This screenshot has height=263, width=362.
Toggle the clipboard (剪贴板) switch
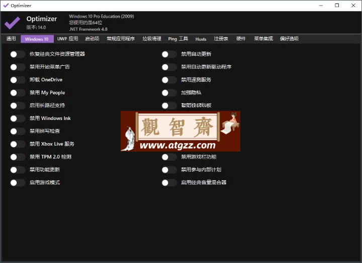[x=169, y=105]
